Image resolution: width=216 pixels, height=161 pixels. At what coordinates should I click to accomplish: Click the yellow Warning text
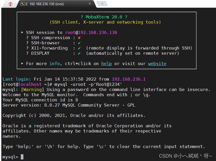pos(32,89)
